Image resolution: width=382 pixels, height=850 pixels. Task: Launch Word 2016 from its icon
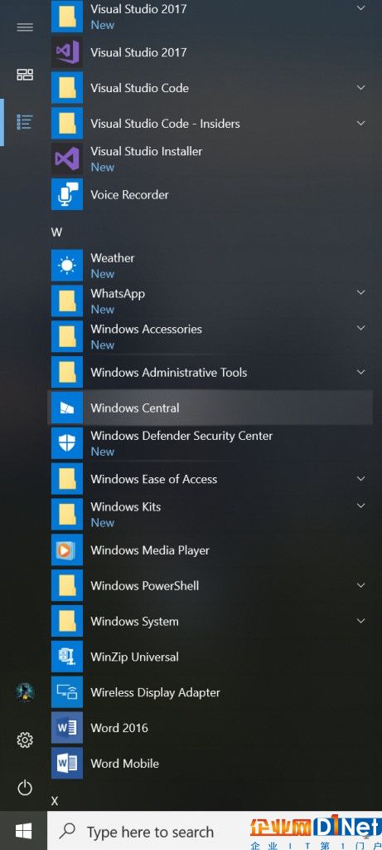(67, 727)
